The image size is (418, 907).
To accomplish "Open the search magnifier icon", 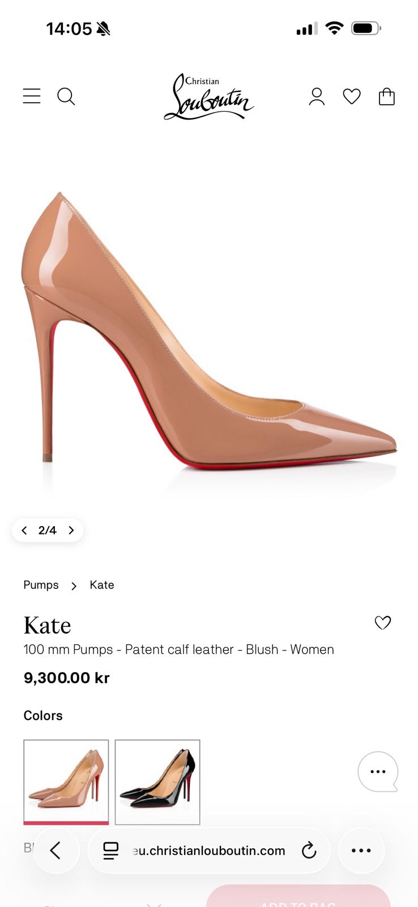I will click(x=66, y=96).
